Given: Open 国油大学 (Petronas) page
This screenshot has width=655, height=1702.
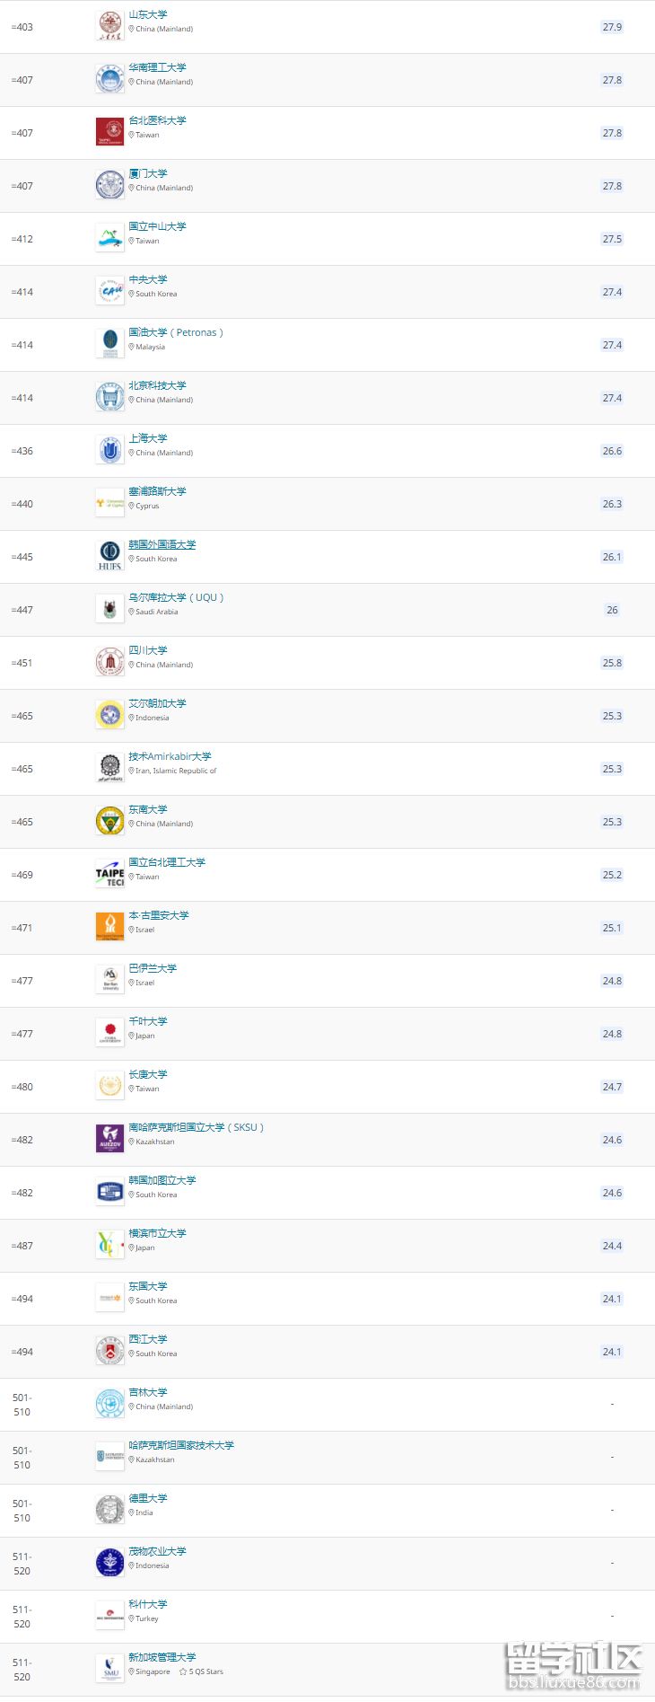Looking at the screenshot, I should click(176, 332).
